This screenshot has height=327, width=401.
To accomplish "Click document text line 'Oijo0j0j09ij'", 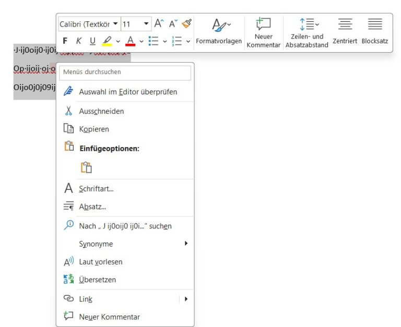I will pyautogui.click(x=34, y=88).
